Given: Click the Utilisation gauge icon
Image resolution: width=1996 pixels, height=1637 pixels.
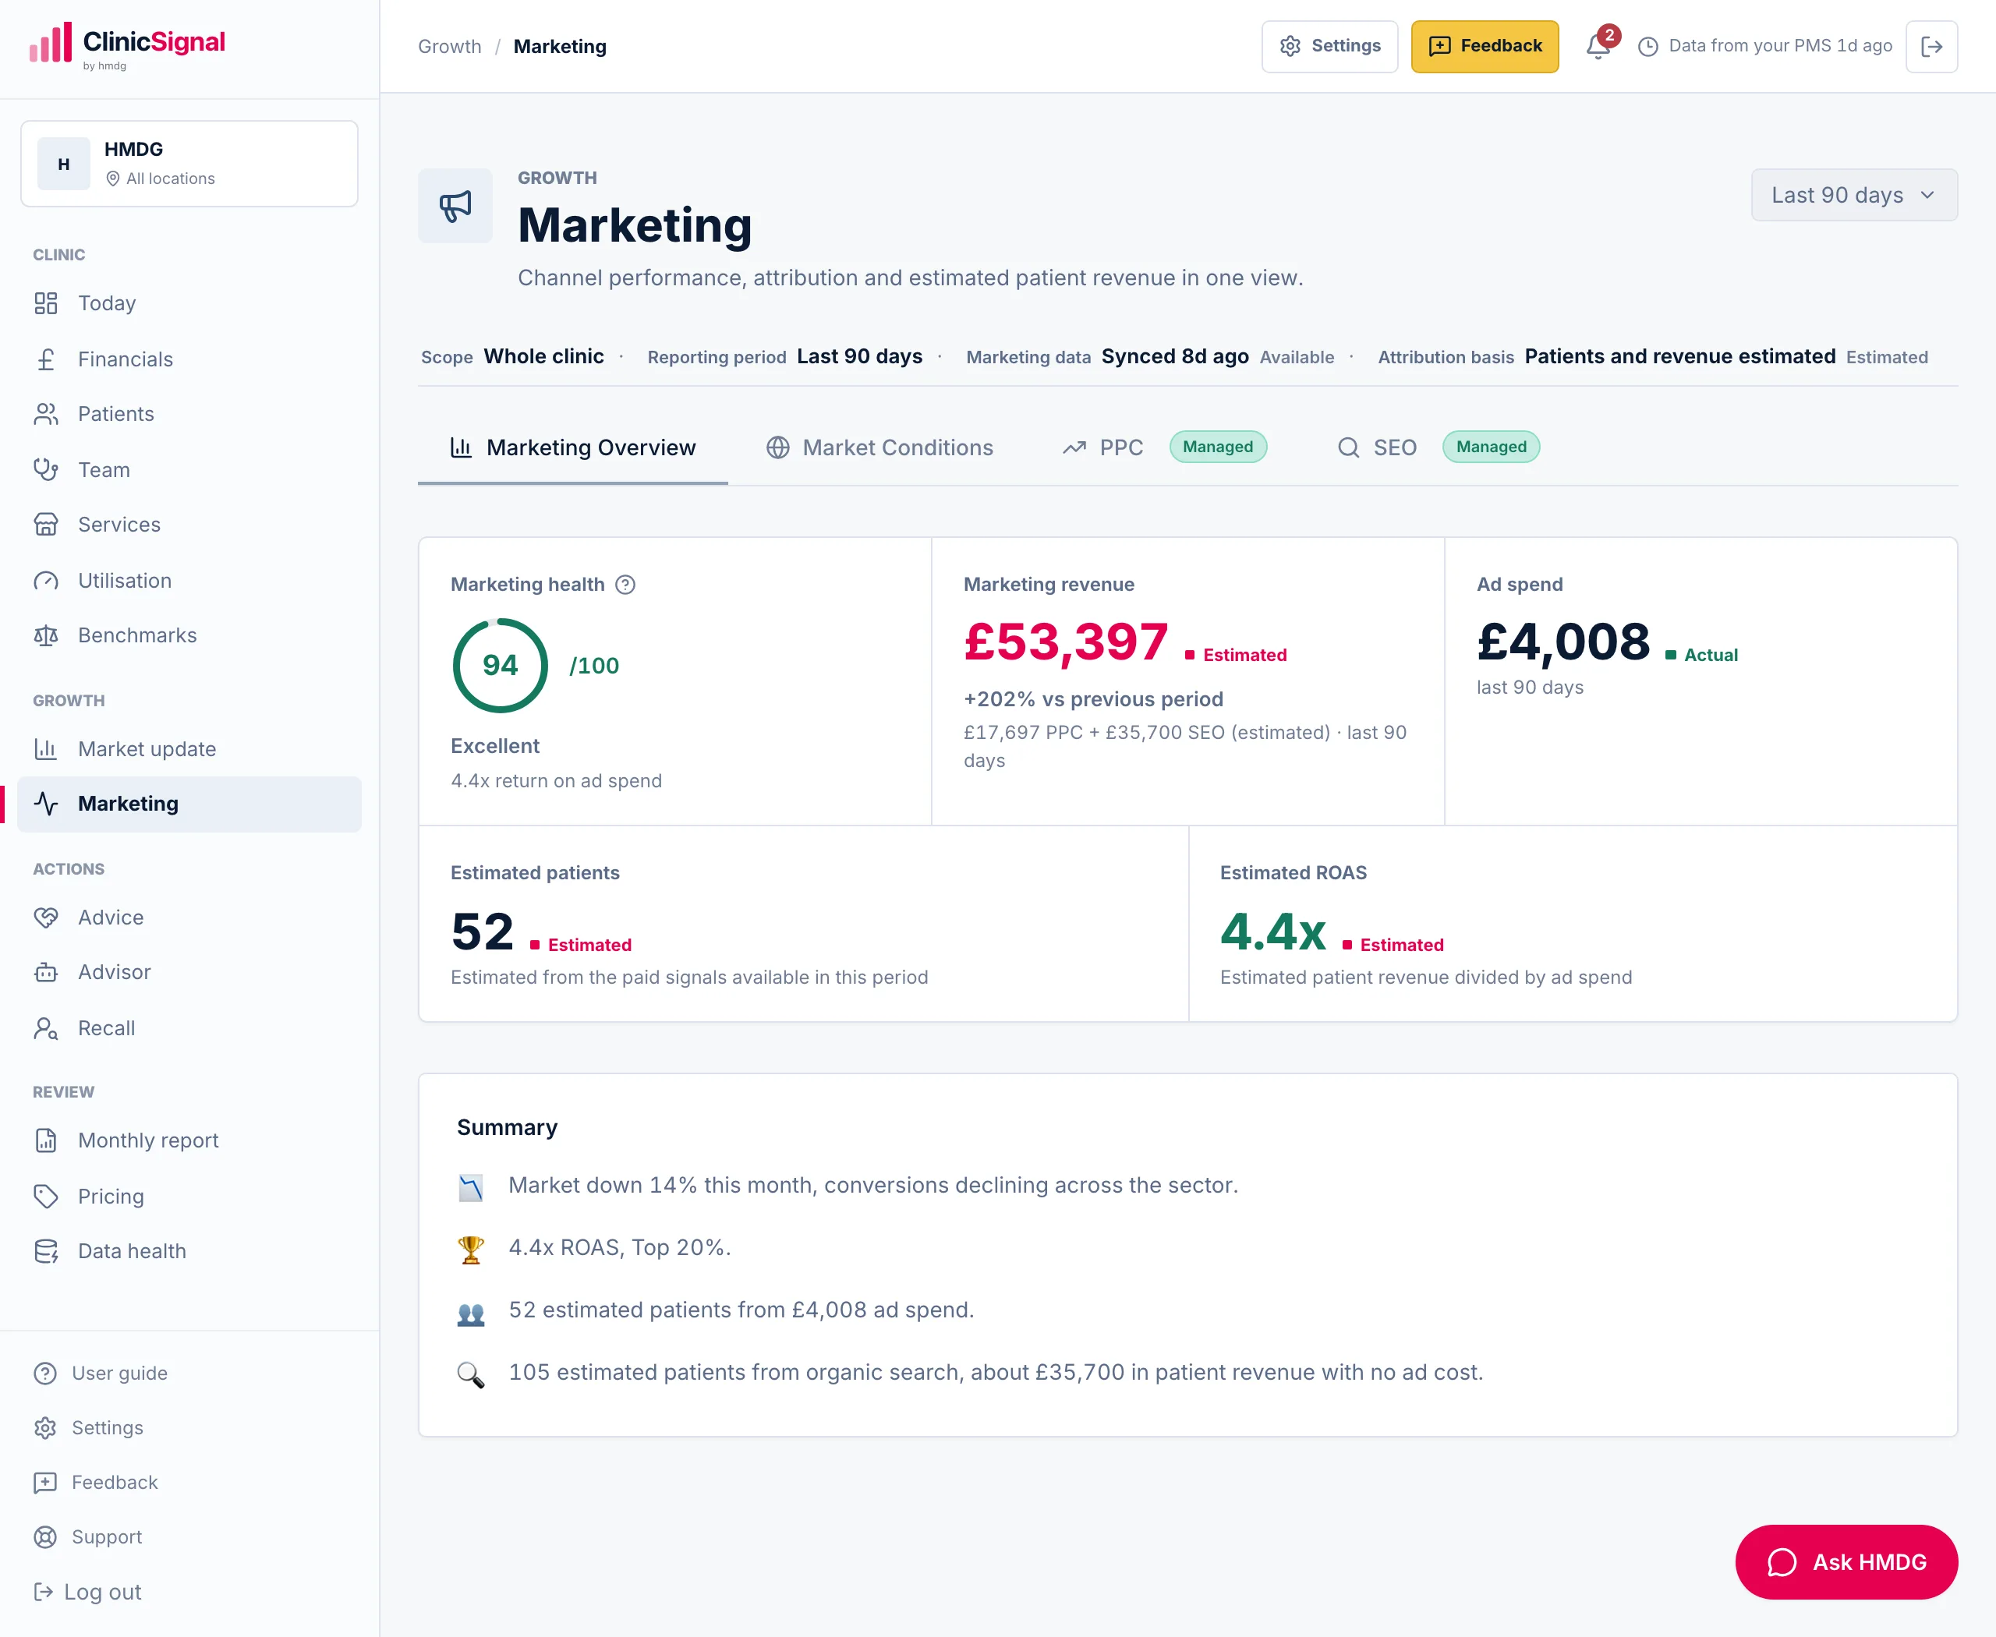Looking at the screenshot, I should coord(46,581).
